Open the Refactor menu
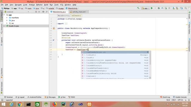The height and width of the screenshot is (107, 191). (x=39, y=5)
